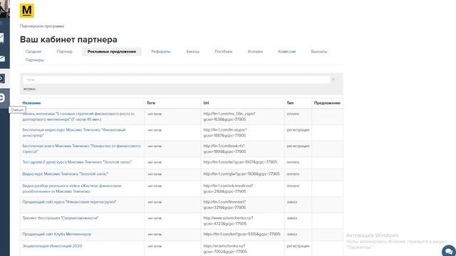456x256 pixels.
Task: Select the URL containing gcao=4723
Action: [x=228, y=221]
